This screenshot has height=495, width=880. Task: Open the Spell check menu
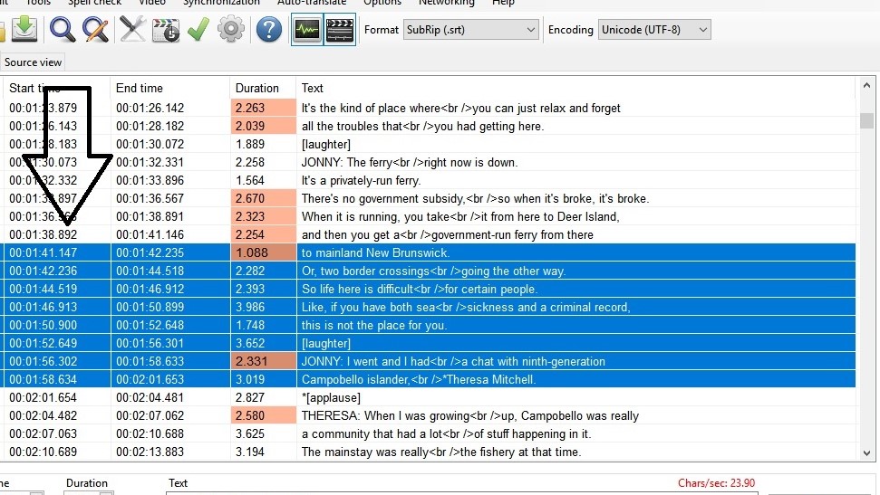94,3
